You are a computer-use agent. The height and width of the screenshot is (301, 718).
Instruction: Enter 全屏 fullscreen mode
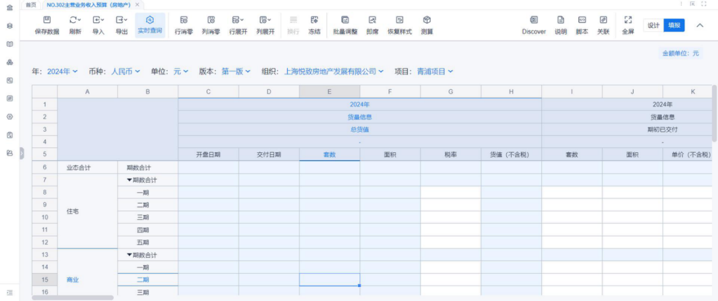pos(628,21)
